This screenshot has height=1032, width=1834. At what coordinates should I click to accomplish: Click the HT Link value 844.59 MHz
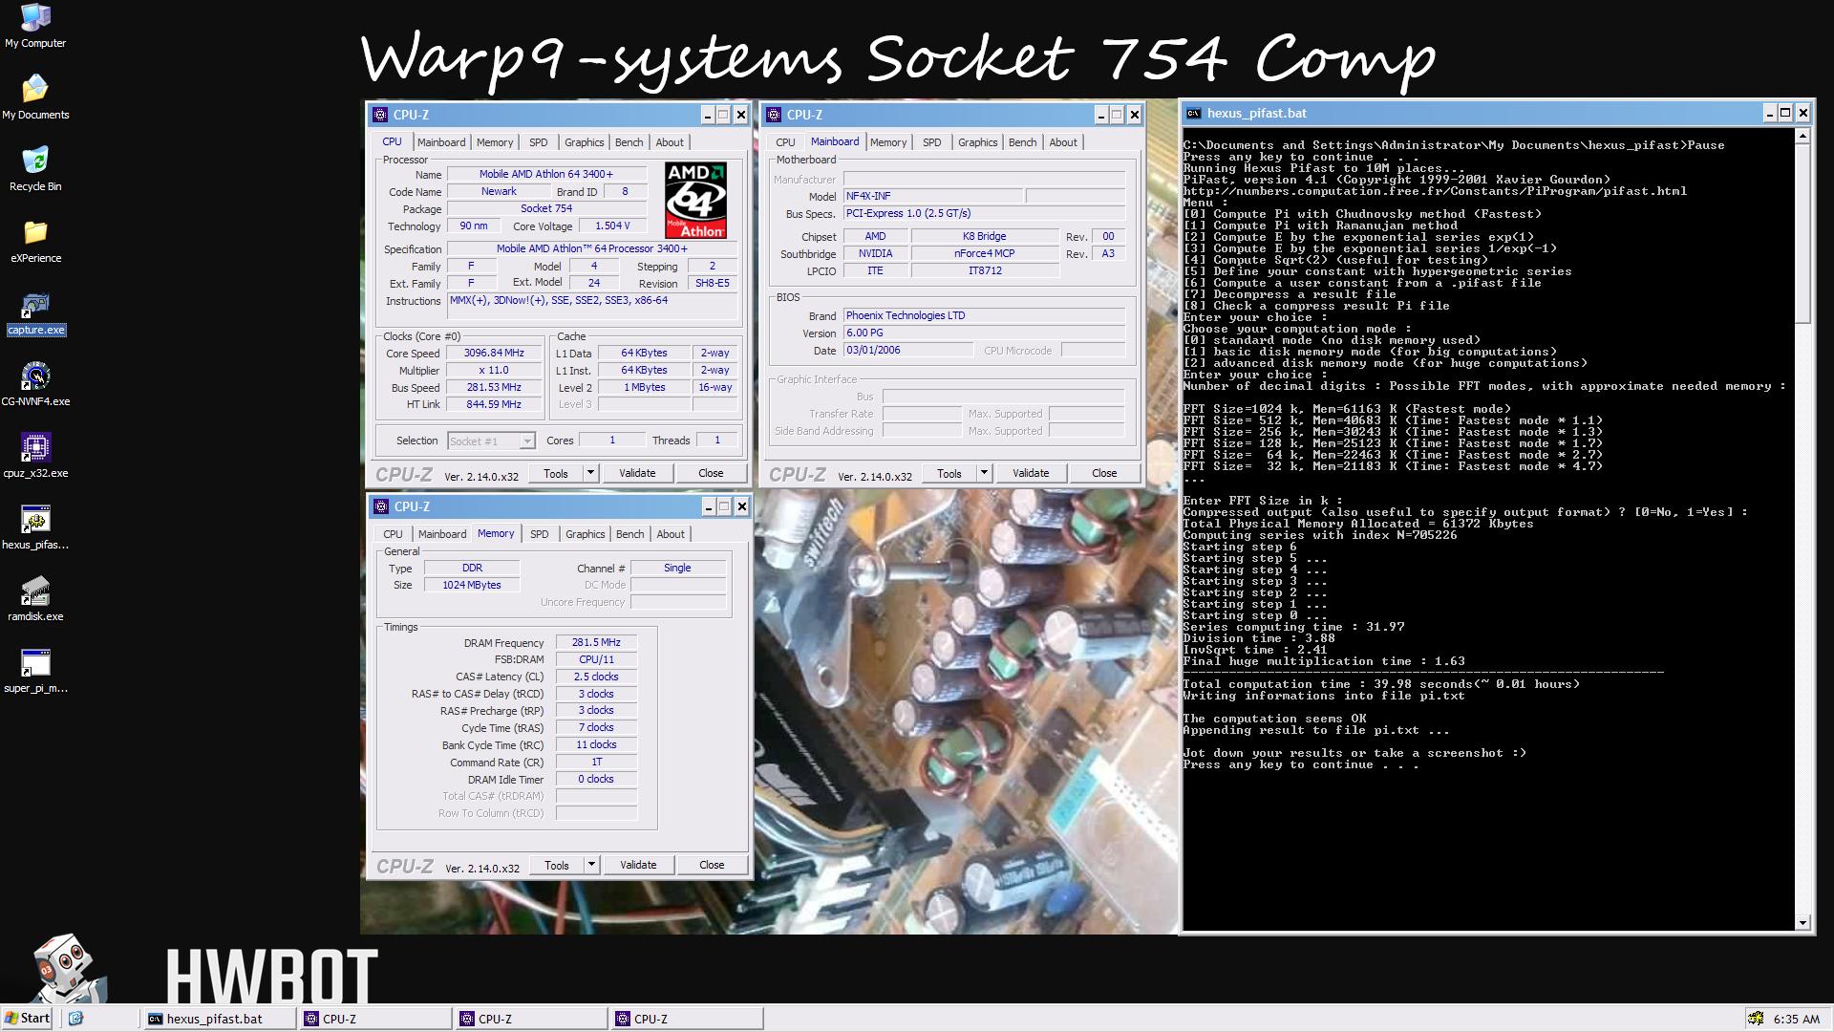[x=494, y=404]
